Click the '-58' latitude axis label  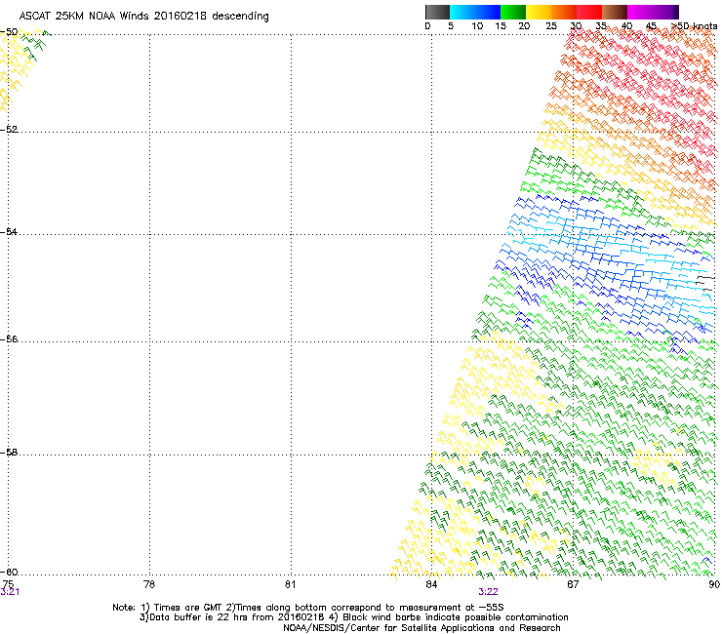[9, 453]
